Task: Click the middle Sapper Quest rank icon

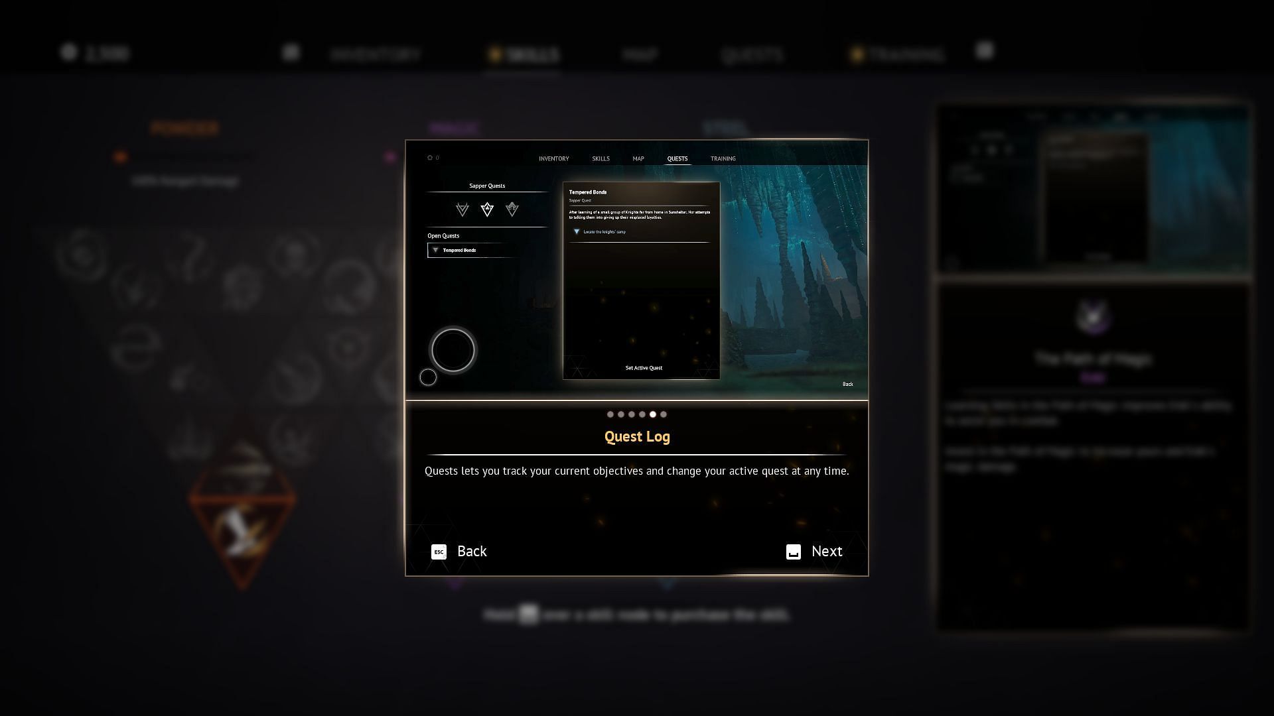Action: point(486,208)
